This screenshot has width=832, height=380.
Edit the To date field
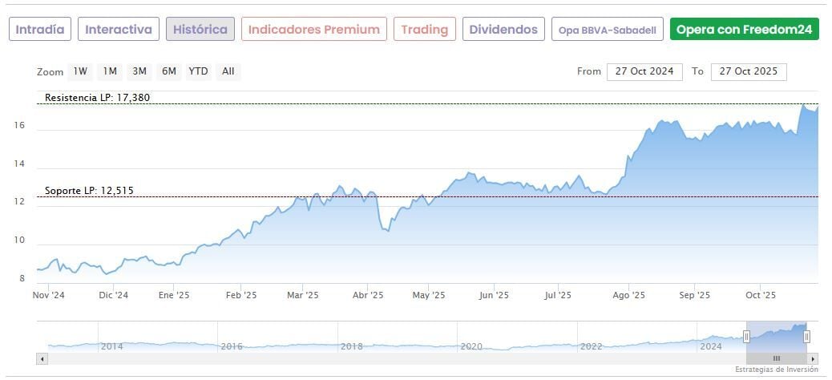click(x=749, y=71)
